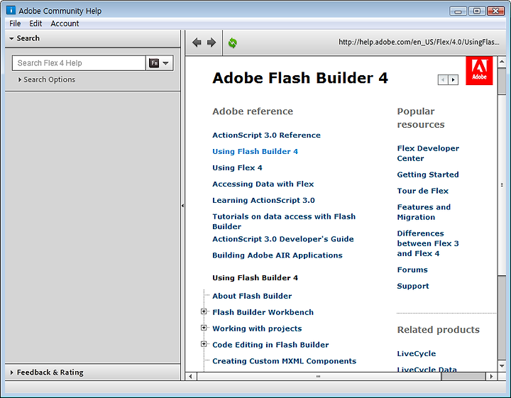The height and width of the screenshot is (398, 511).
Task: Expand the Working with projects tree node
Action: click(204, 328)
